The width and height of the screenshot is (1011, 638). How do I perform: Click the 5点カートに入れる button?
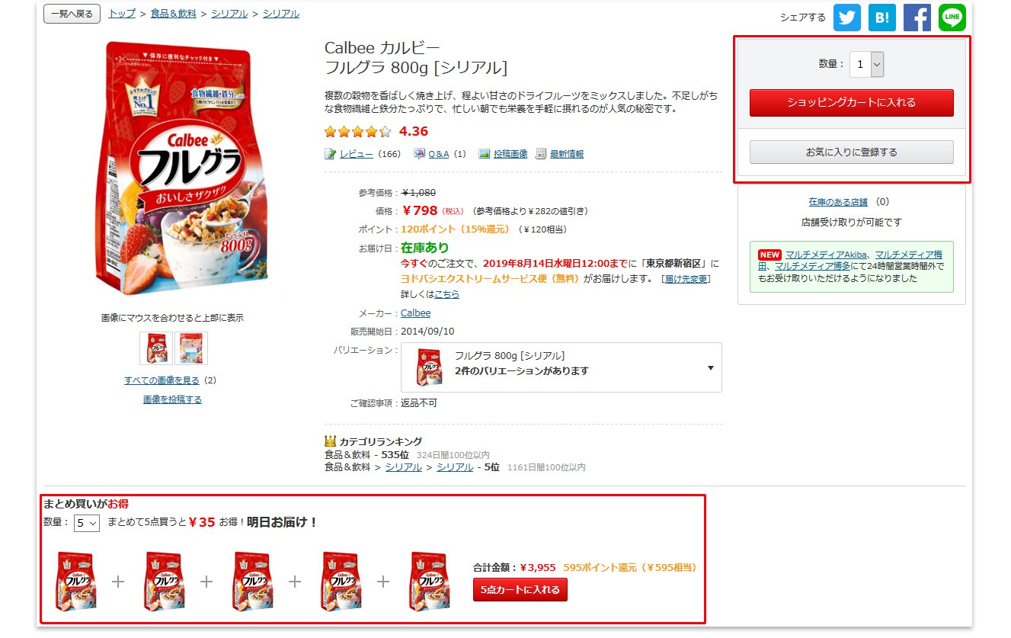coord(520,590)
